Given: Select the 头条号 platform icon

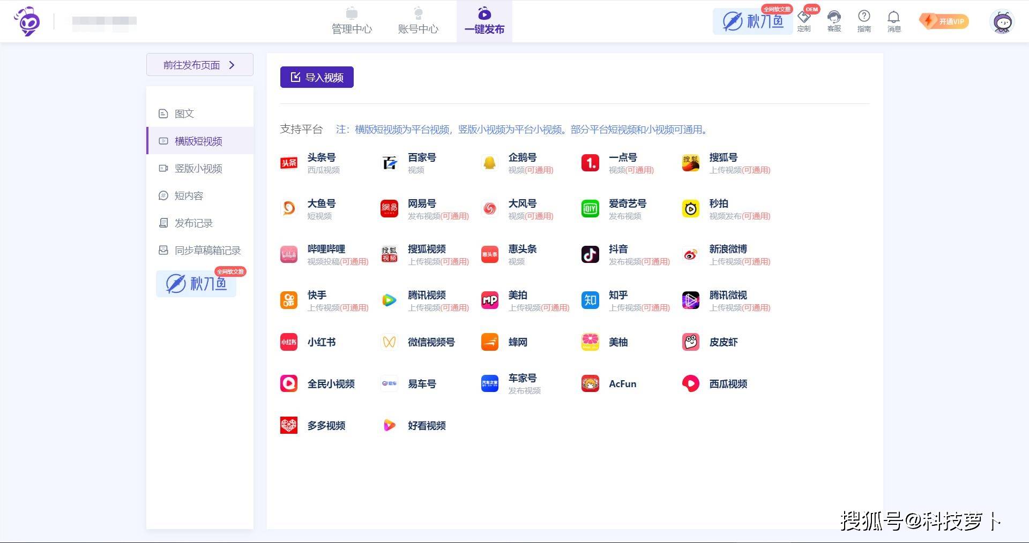Looking at the screenshot, I should (289, 163).
